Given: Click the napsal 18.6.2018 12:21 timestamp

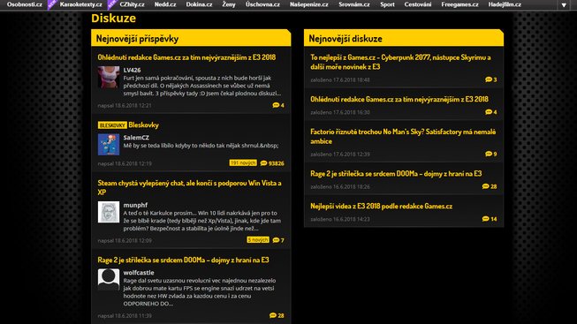Looking at the screenshot, I should click(125, 106).
